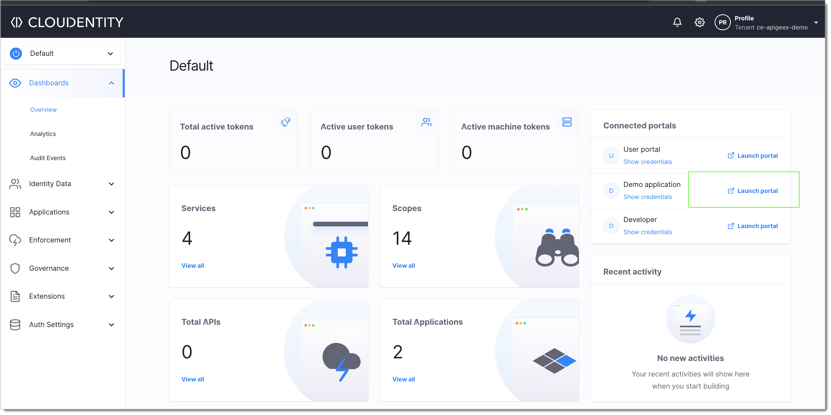This screenshot has height=415, width=831.
Task: Click the Active user tokens people icon
Action: [426, 122]
